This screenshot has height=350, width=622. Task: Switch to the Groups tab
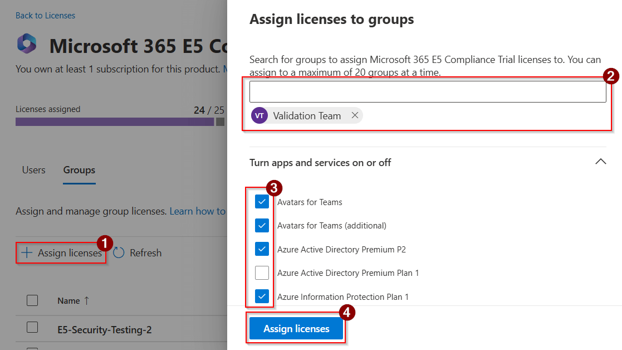point(79,170)
